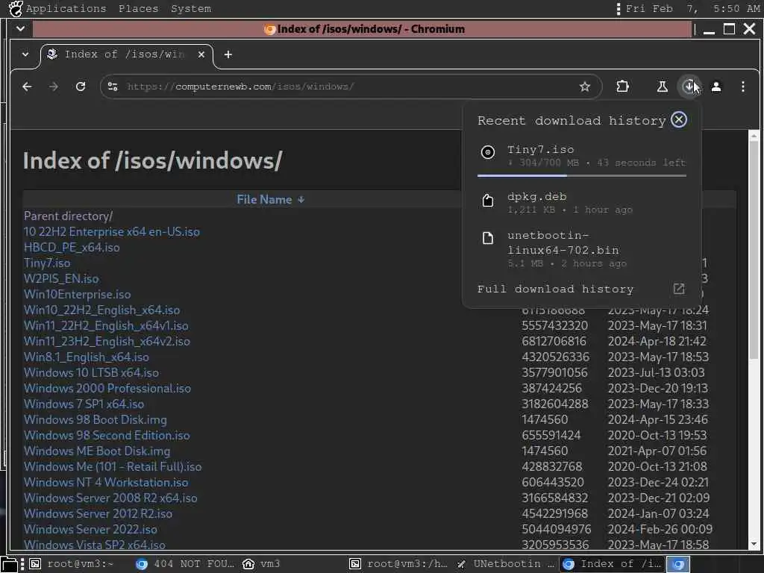764x573 pixels.
Task: Open the window menu chevron in title bar
Action: pyautogui.click(x=20, y=29)
